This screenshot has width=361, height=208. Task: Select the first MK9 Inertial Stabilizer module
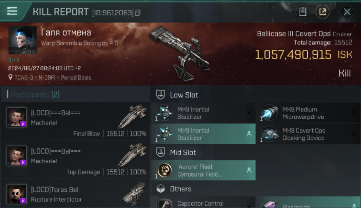(x=203, y=113)
